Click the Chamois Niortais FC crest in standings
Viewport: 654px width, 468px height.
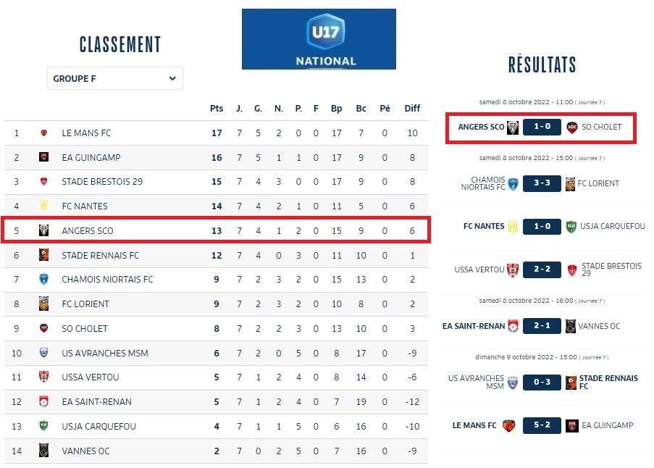(x=43, y=280)
